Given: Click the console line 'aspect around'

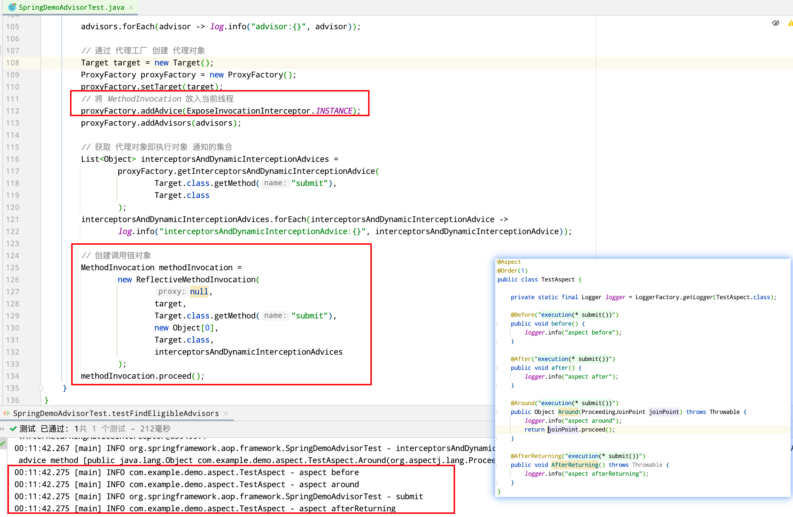Looking at the screenshot, I should tap(187, 484).
